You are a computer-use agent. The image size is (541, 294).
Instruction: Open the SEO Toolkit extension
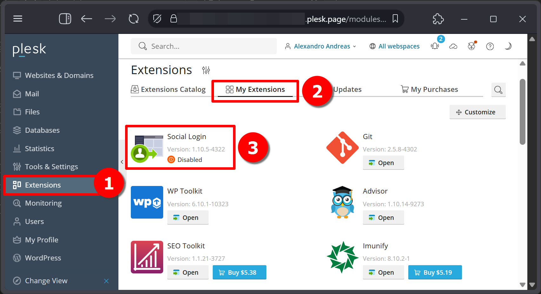pyautogui.click(x=188, y=272)
